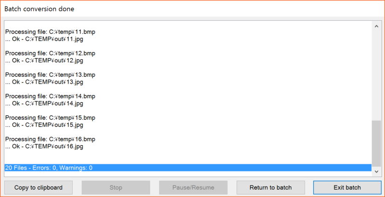Viewport: 385px width, 197px height.
Task: Select the highlighted 20 Files summary line
Action: pos(188,168)
